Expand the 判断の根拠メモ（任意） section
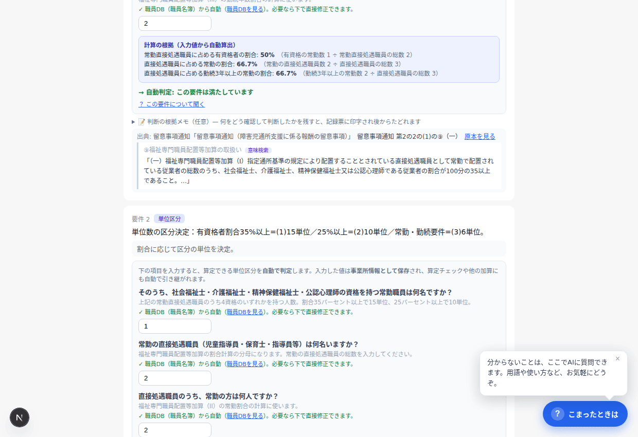This screenshot has width=638, height=437. [276, 122]
